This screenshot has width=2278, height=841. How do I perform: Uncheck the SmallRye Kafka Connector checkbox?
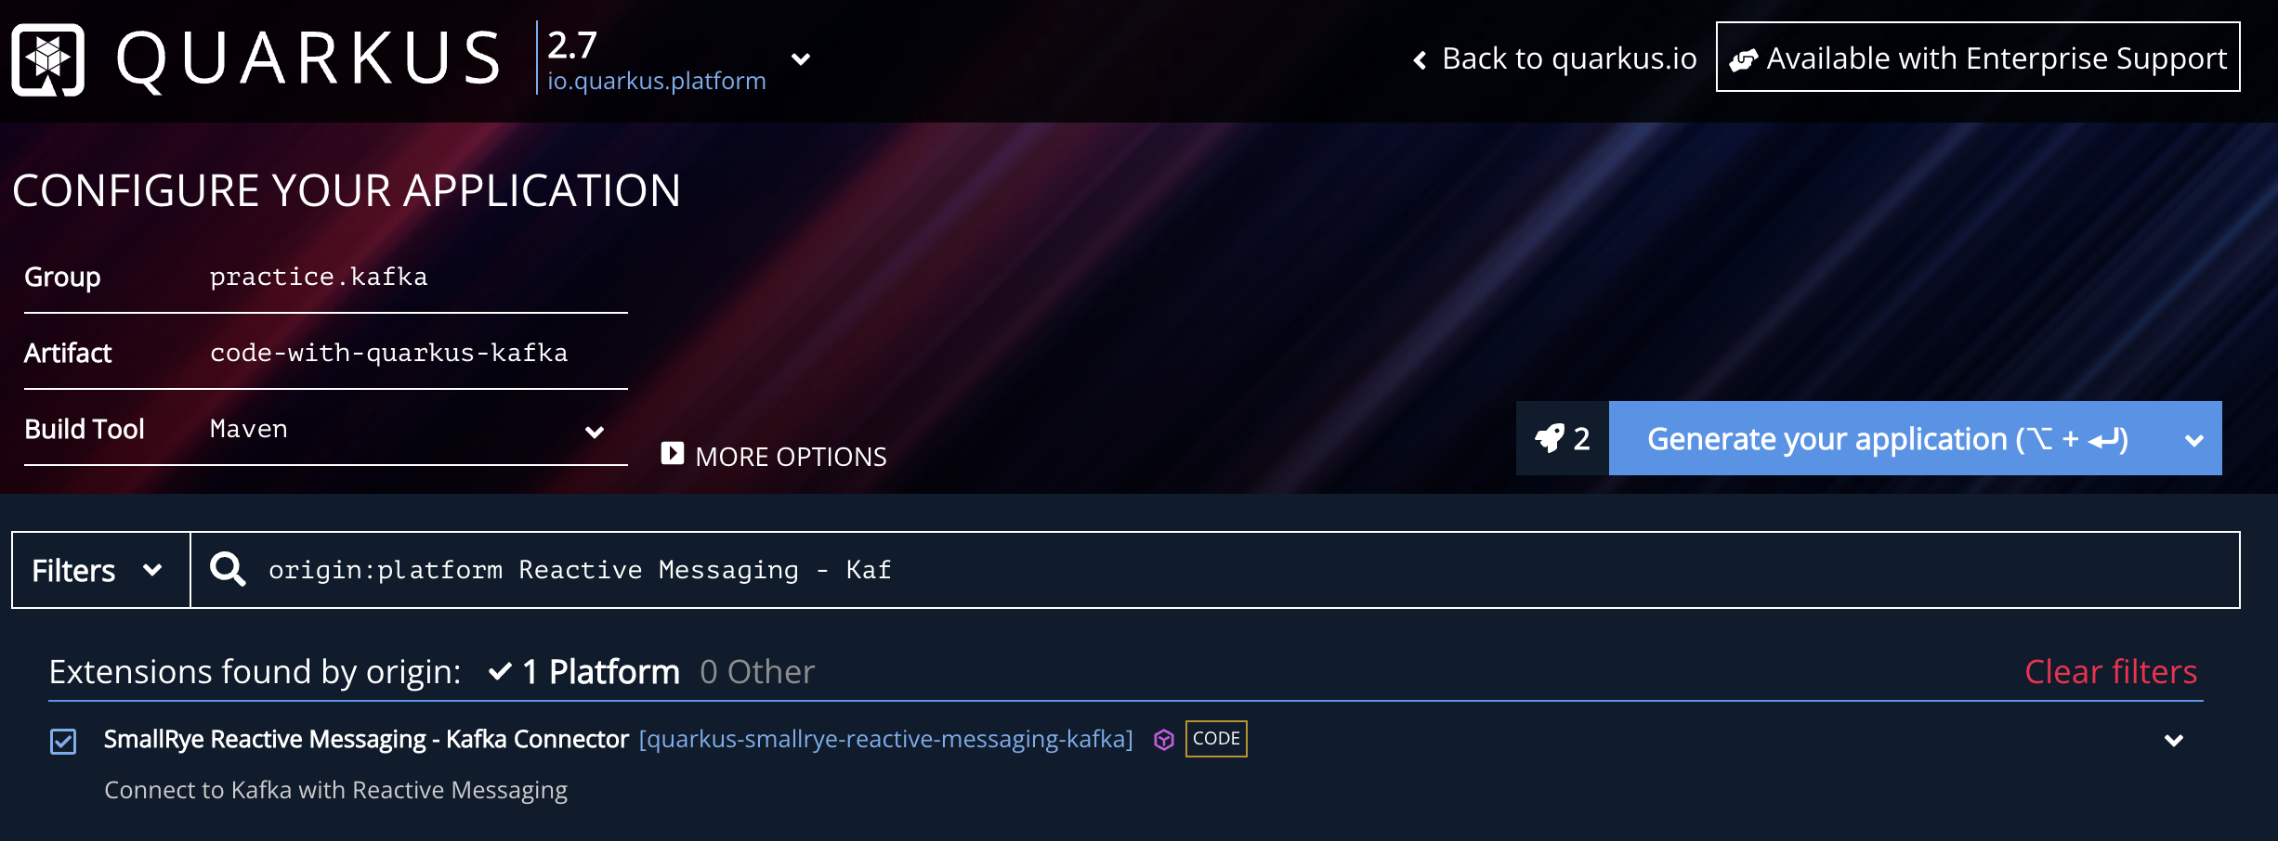point(63,741)
